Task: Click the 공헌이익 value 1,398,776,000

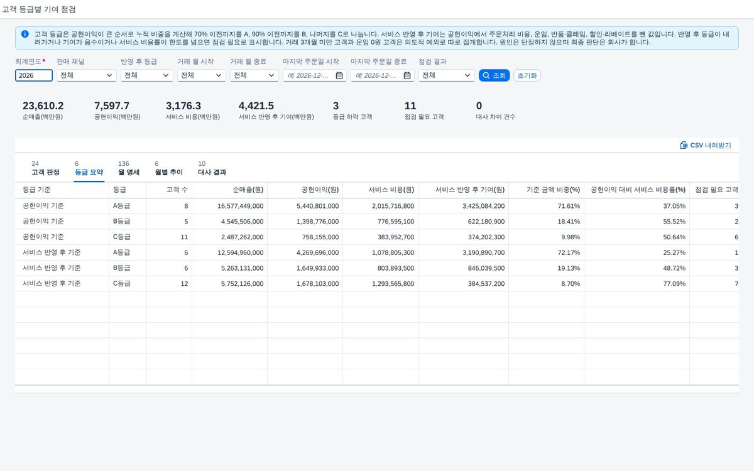Action: pyautogui.click(x=318, y=222)
